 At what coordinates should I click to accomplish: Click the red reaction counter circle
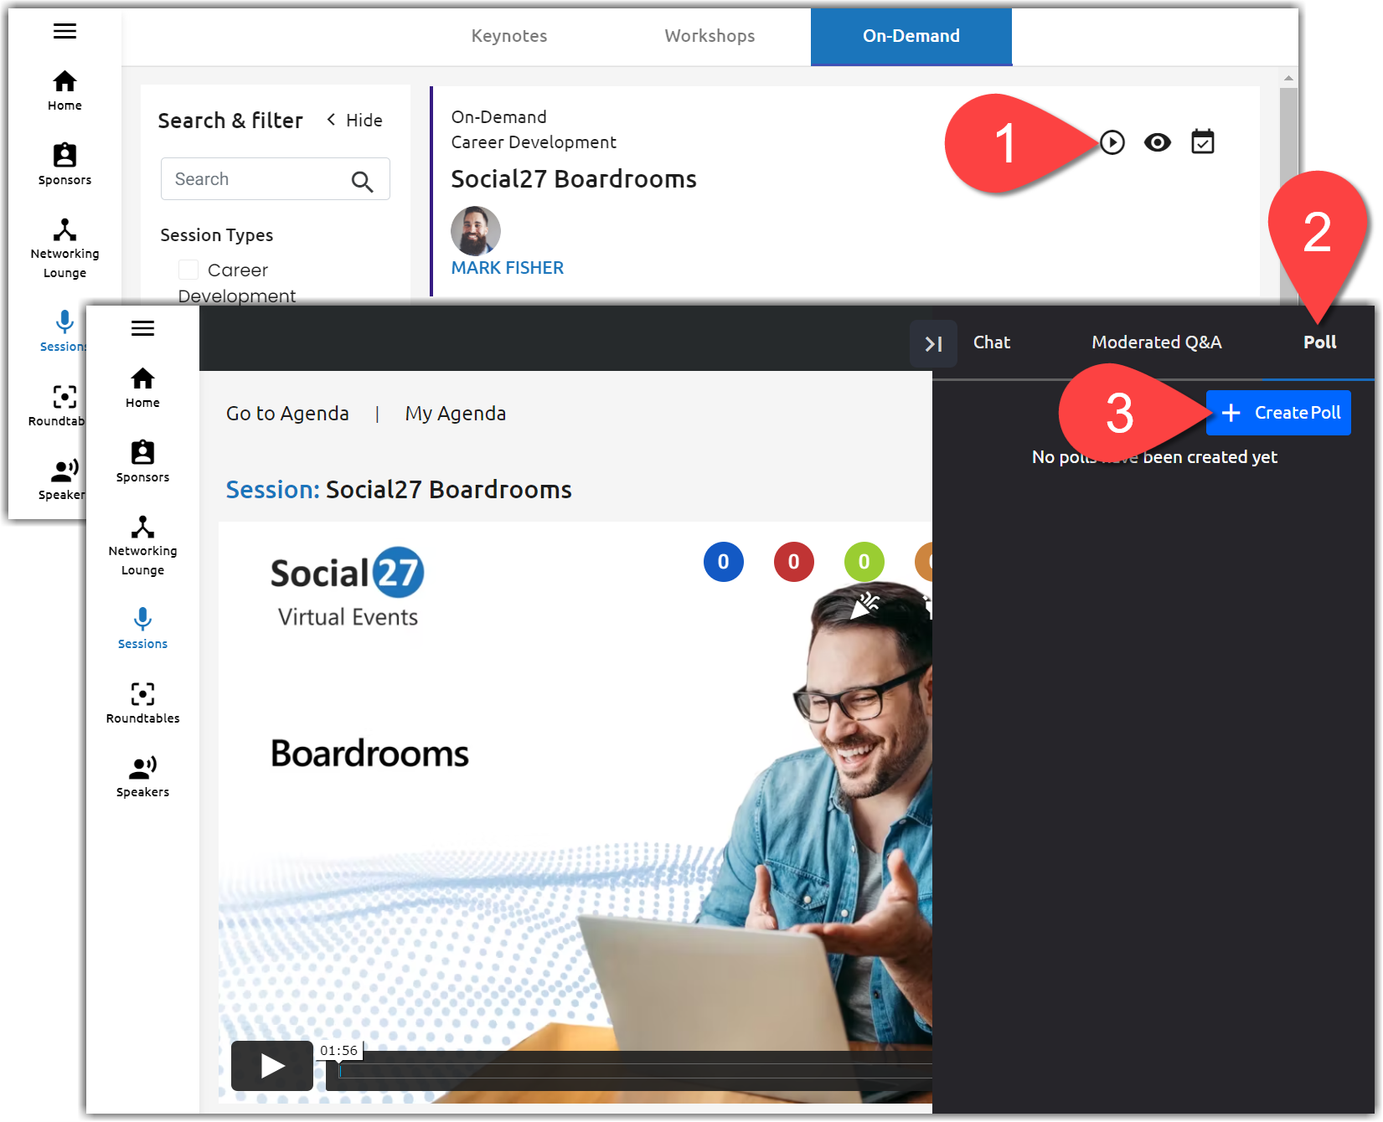tap(794, 562)
